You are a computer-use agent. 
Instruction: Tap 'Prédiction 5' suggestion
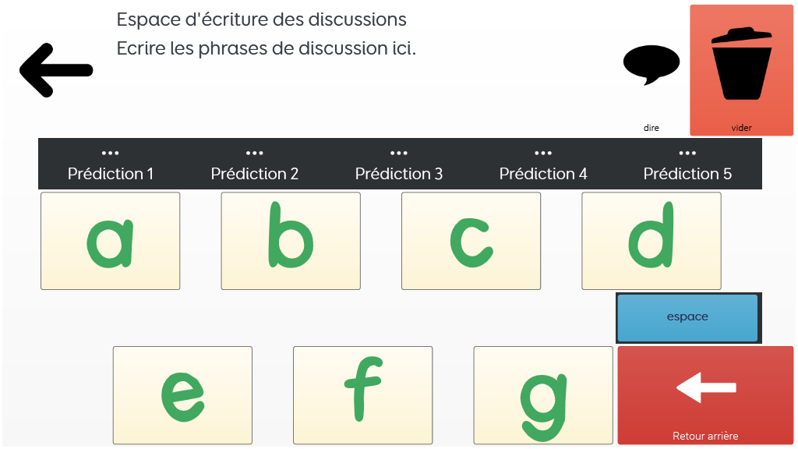687,164
